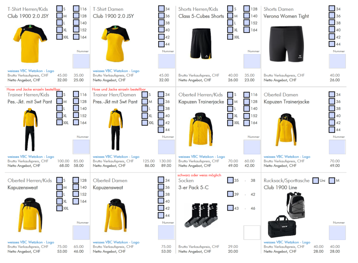Click the Verona Women Tight image
358x263 pixels.
(287, 44)
